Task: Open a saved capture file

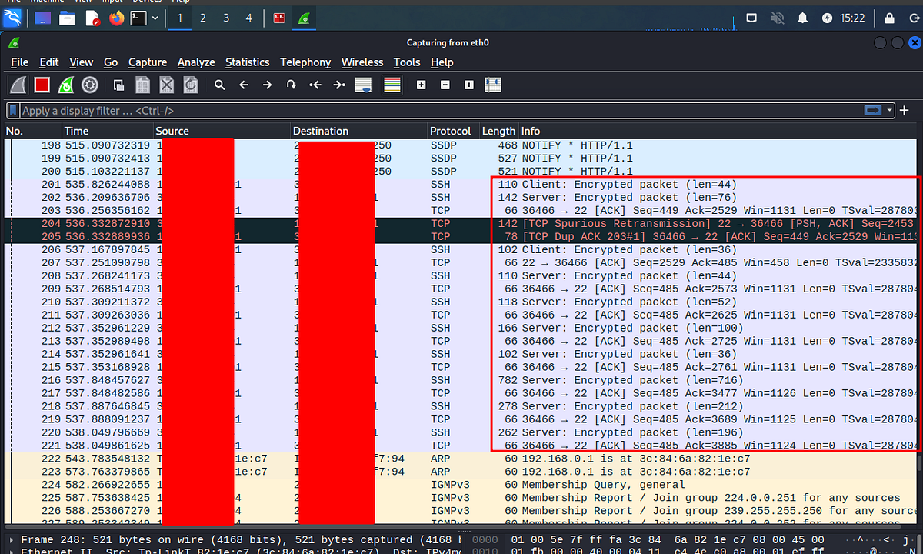Action: tap(119, 85)
